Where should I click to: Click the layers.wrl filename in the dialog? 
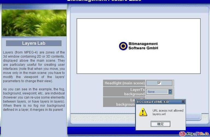(x=159, y=114)
